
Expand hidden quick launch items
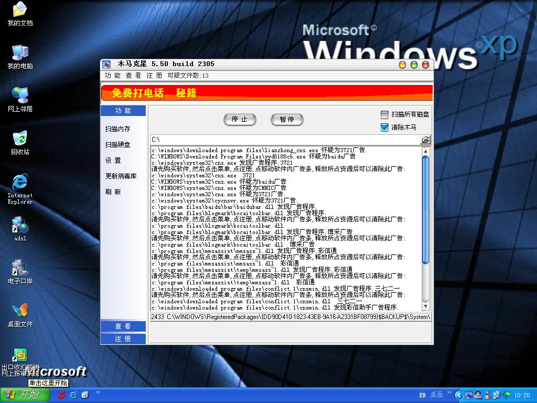pos(98,393)
